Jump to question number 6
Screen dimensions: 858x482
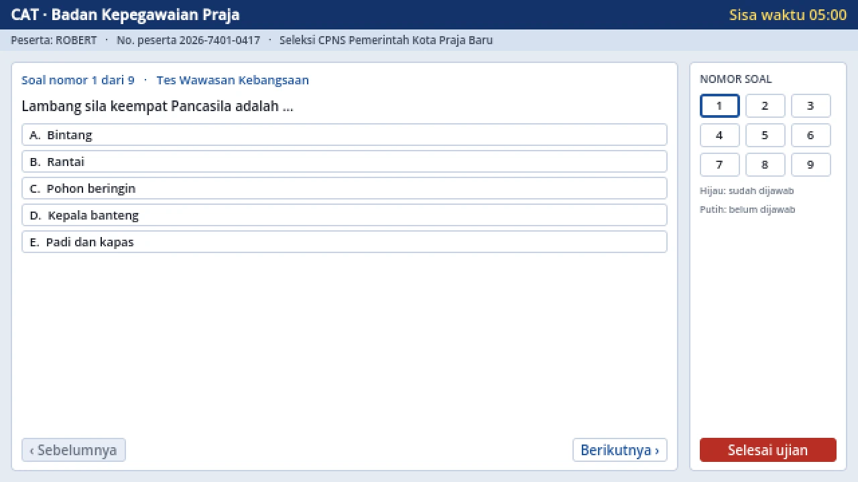coord(811,135)
